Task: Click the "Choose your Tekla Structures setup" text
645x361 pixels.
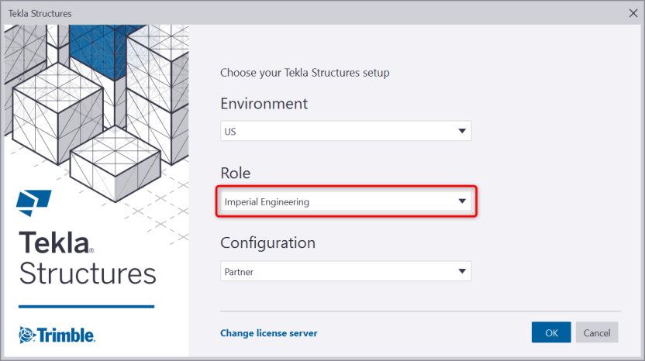Action: tap(305, 73)
